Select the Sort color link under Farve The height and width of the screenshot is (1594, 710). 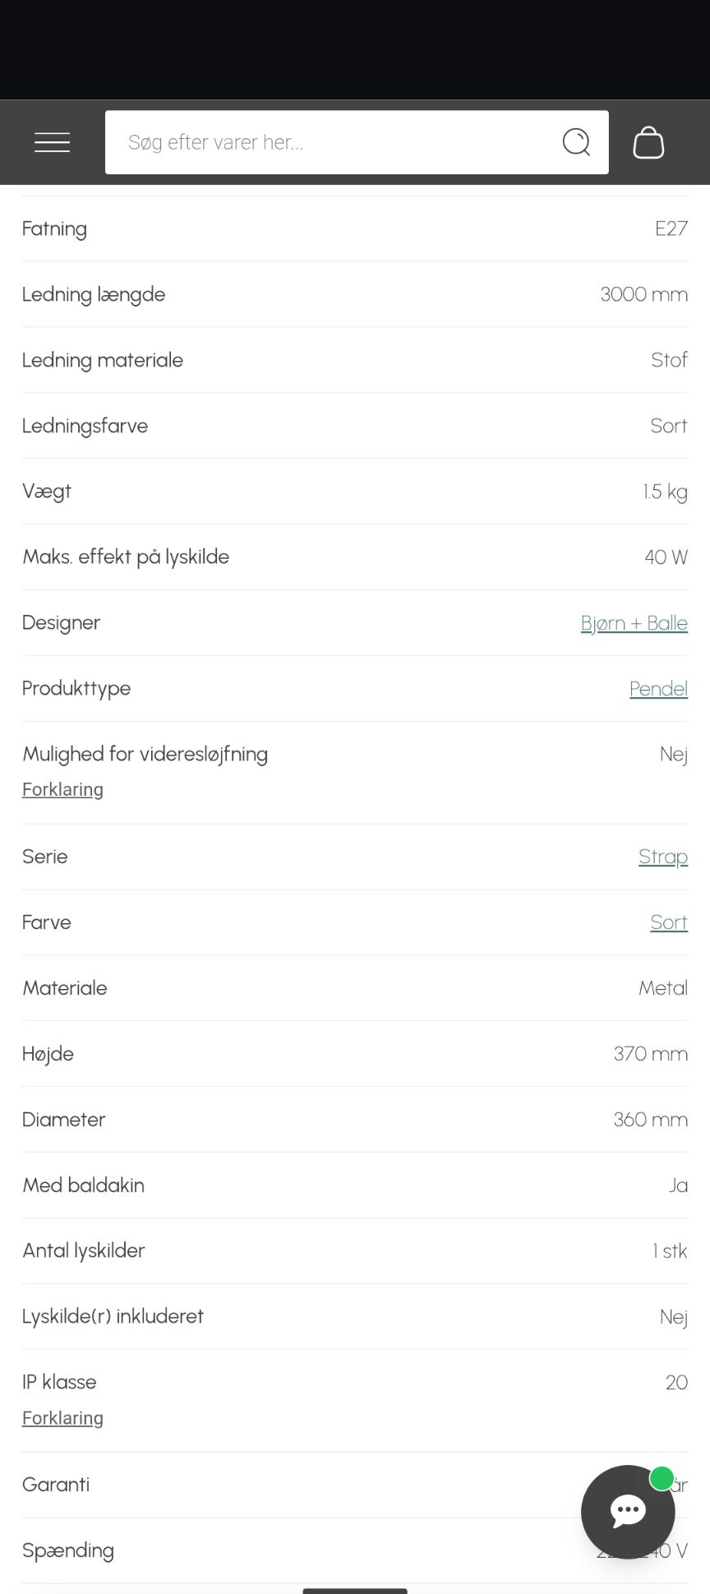coord(669,922)
